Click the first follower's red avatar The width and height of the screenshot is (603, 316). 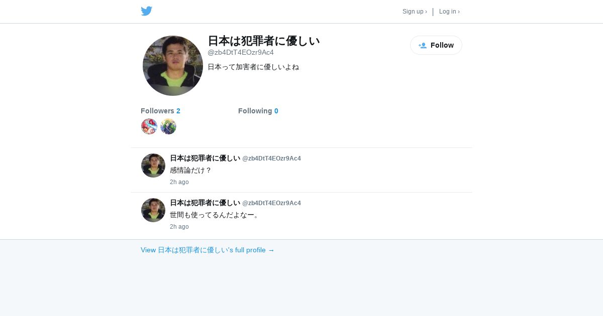(x=149, y=126)
